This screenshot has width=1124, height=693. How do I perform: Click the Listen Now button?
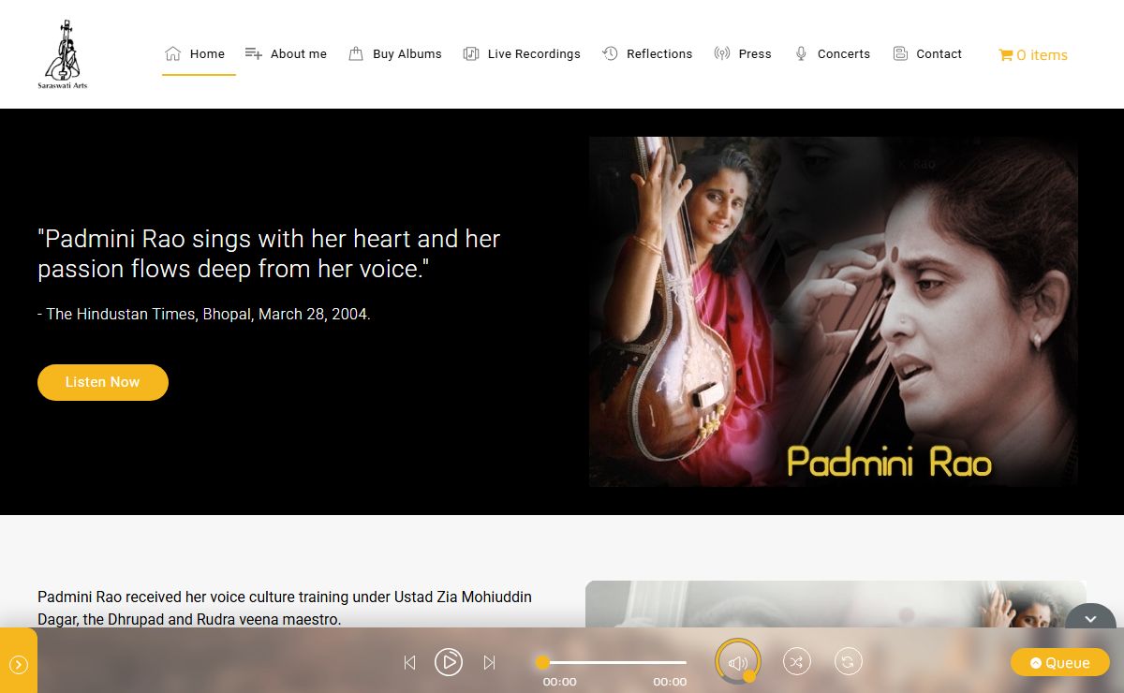[103, 382]
